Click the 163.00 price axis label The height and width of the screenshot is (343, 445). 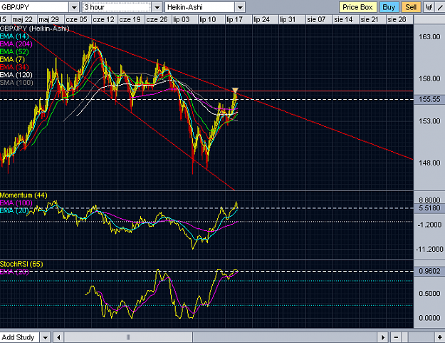429,36
